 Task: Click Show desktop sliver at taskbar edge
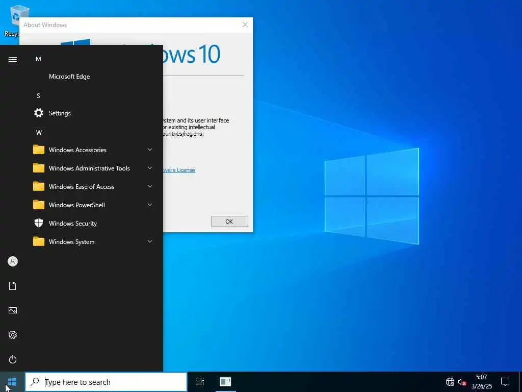[520, 382]
